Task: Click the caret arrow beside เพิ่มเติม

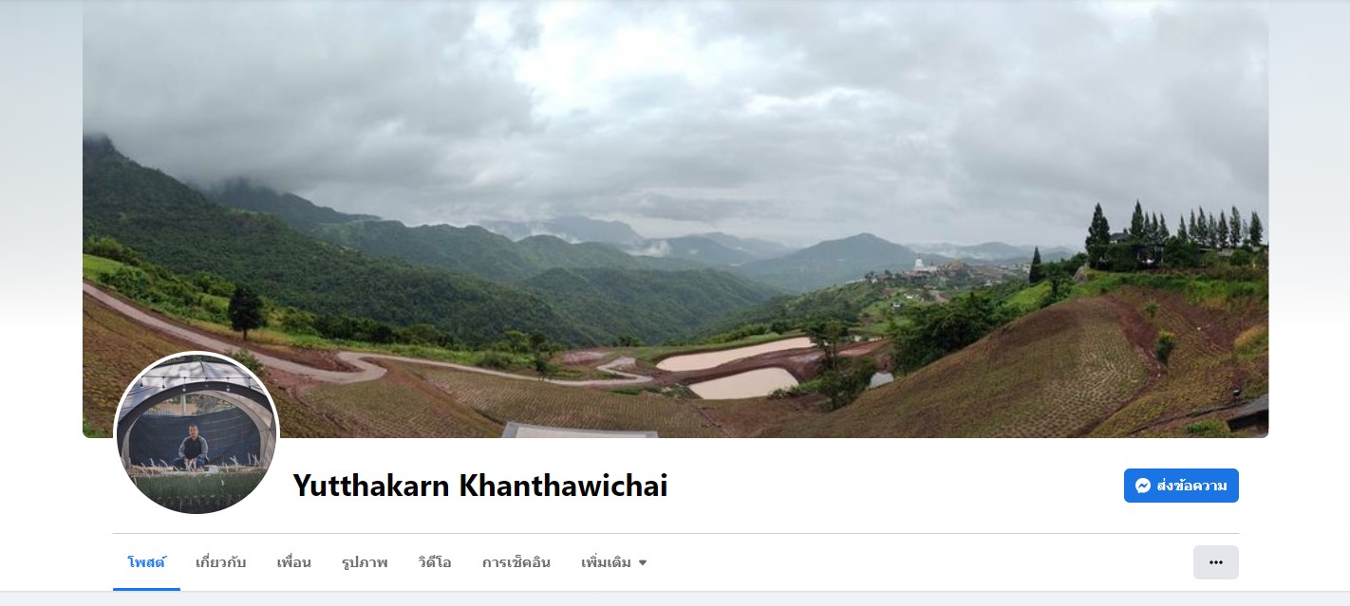Action: click(643, 562)
